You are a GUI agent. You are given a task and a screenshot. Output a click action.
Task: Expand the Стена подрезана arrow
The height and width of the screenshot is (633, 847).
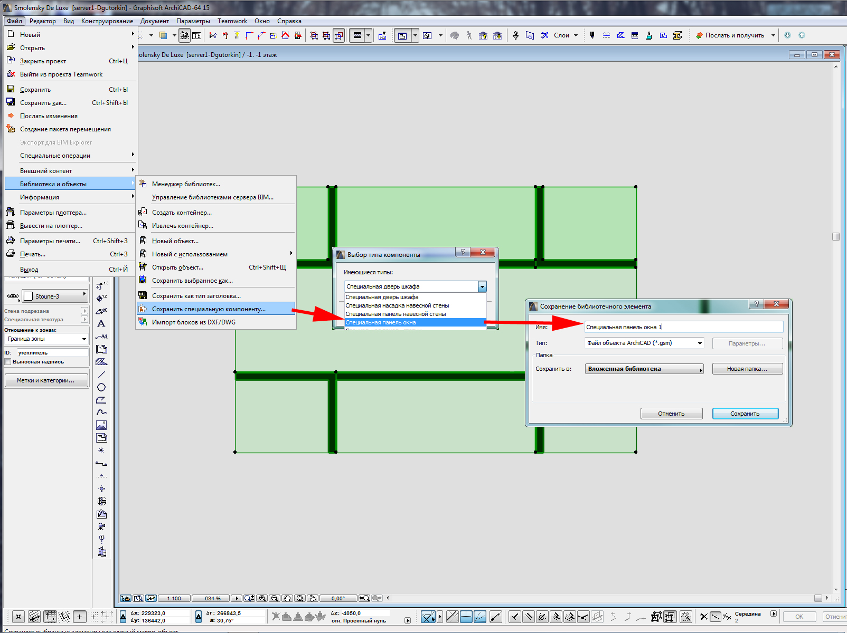(84, 311)
